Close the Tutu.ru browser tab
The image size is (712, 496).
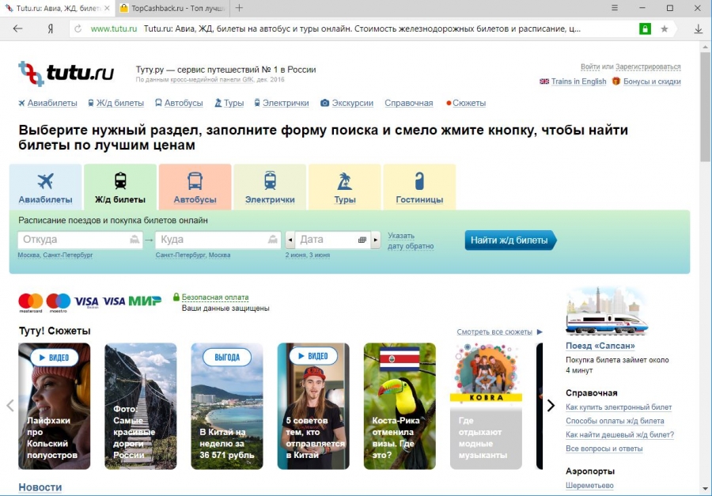(x=107, y=8)
